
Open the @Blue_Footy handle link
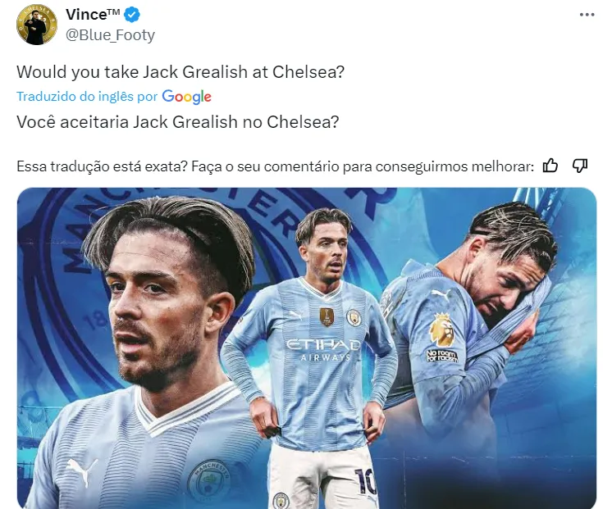pos(110,35)
